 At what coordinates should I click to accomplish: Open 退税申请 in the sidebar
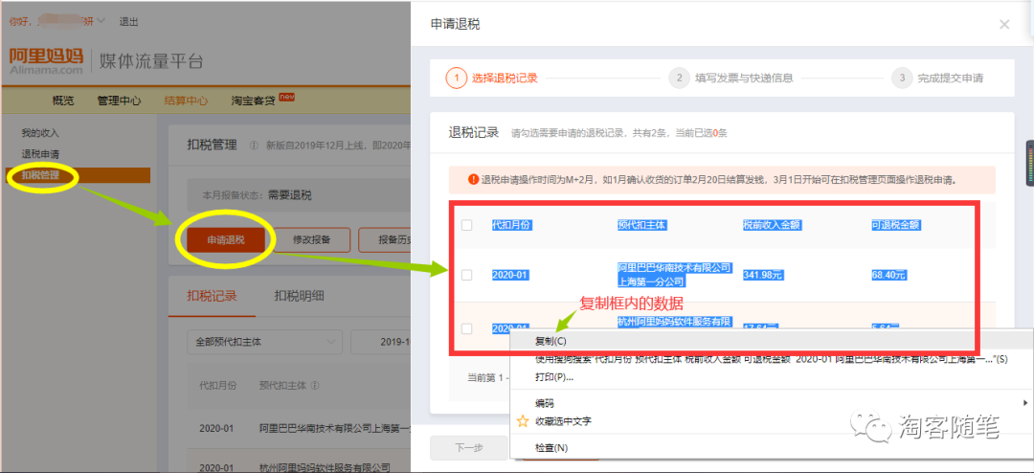[40, 154]
